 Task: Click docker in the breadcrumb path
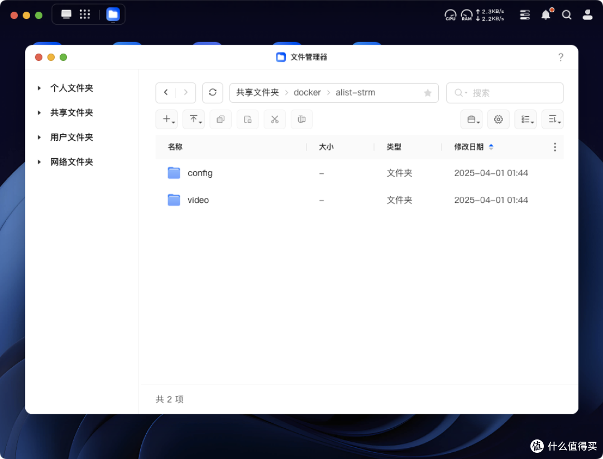[x=307, y=92]
